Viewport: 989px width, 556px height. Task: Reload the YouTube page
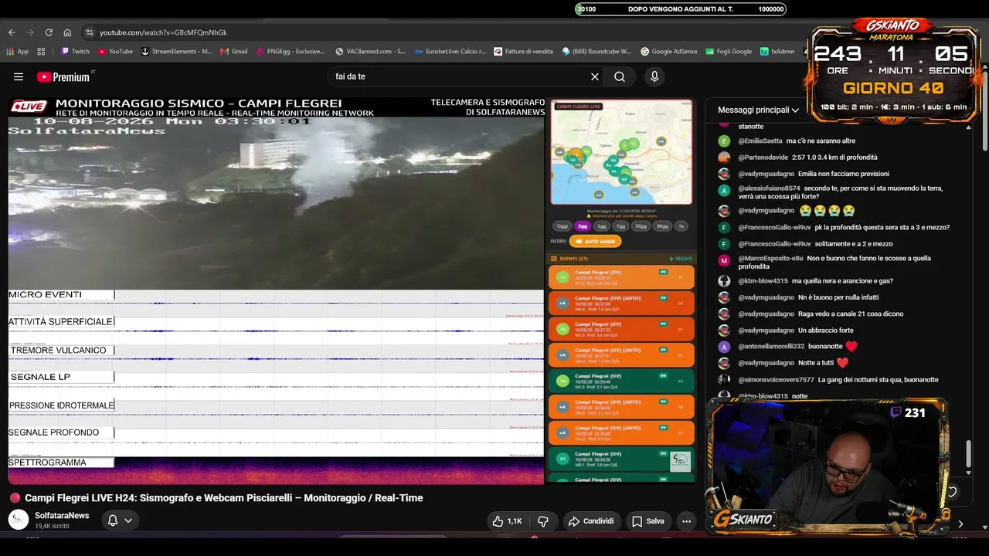(49, 32)
